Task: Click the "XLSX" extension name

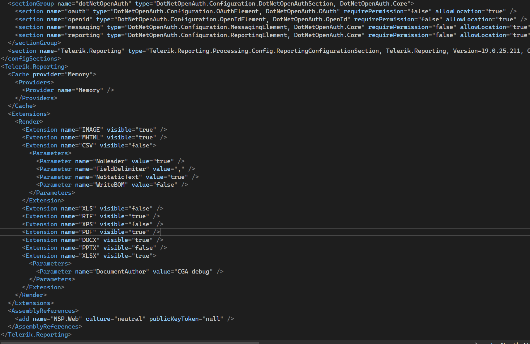Action: [89, 256]
